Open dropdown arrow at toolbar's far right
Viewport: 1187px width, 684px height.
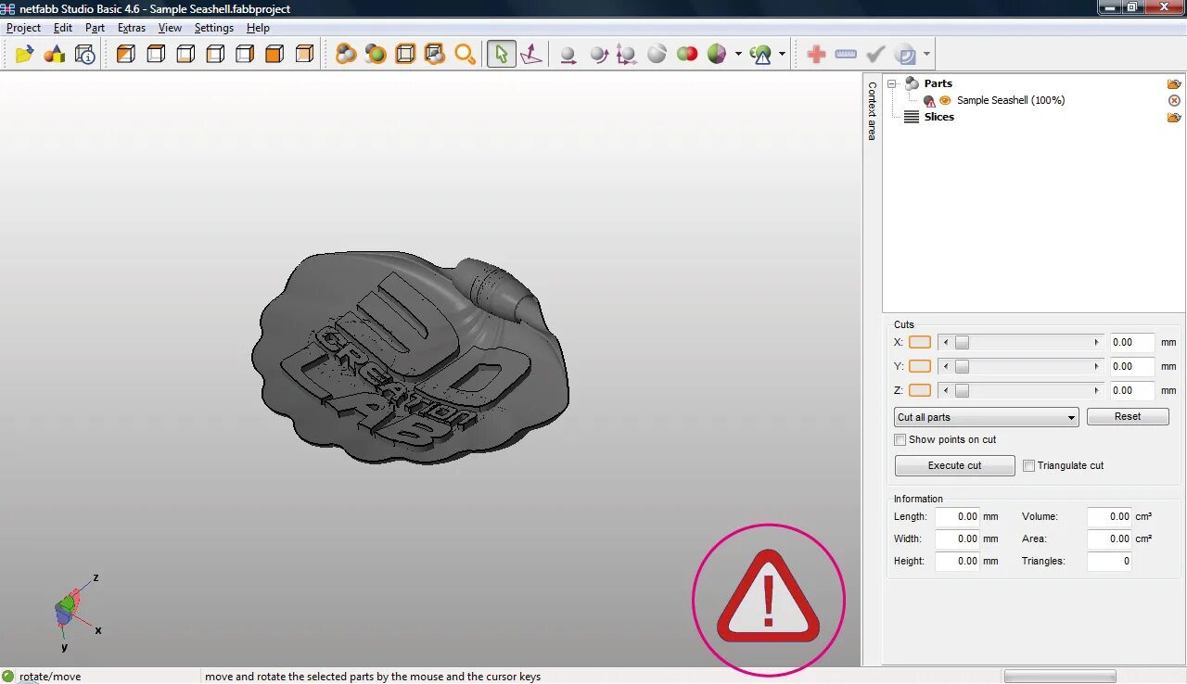coord(926,55)
